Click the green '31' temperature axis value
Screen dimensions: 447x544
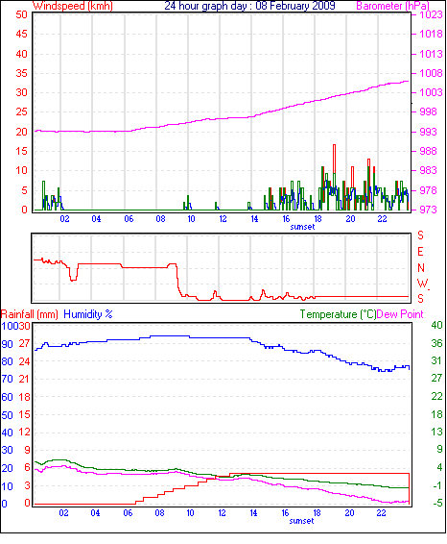(x=437, y=360)
